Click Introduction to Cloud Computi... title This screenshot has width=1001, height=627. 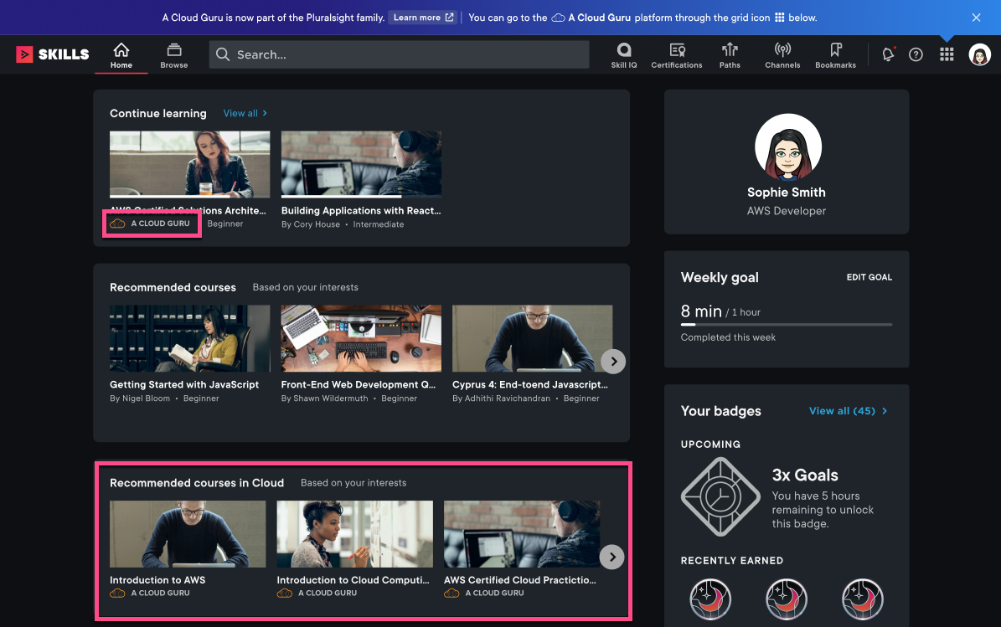click(353, 580)
